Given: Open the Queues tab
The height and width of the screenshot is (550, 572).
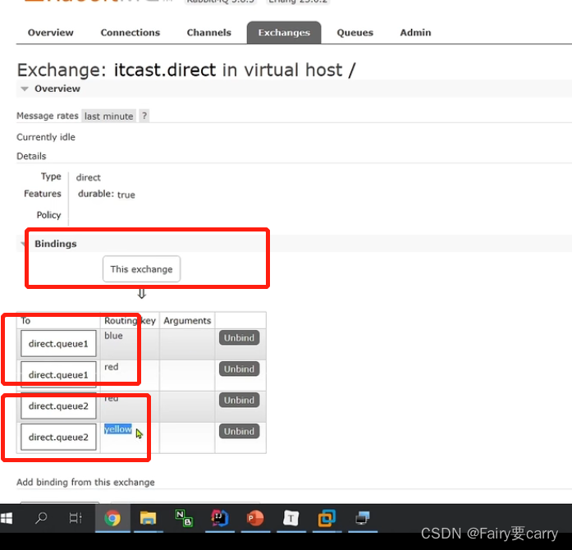Looking at the screenshot, I should pos(355,33).
